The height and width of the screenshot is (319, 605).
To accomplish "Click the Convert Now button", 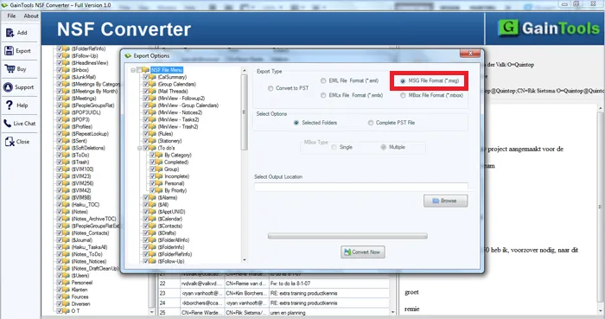I will click(x=362, y=252).
